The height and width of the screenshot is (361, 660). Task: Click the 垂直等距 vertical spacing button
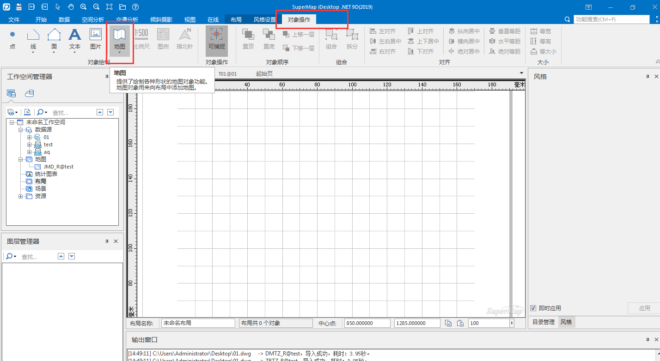[505, 31]
